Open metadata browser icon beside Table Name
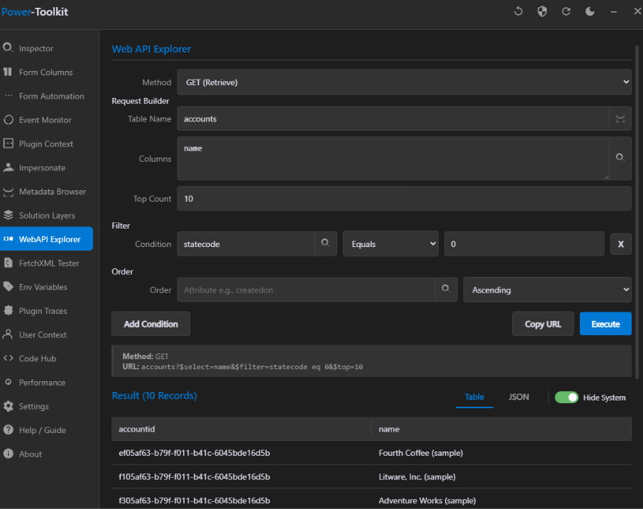Screen dimensions: 643x509 pyautogui.click(x=620, y=119)
